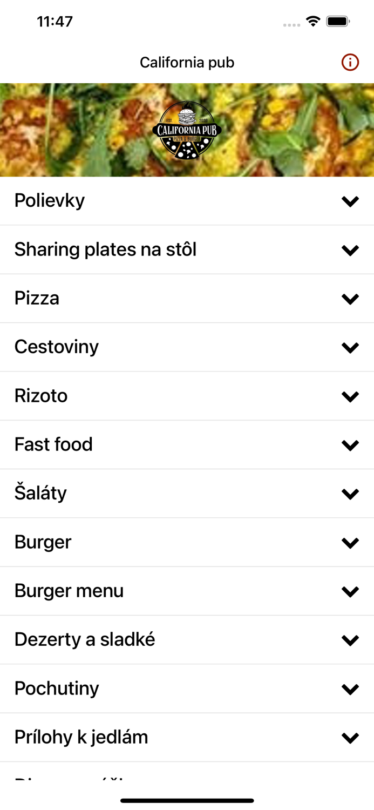
Task: Select Prílohy k jedlám category
Action: (x=81, y=737)
